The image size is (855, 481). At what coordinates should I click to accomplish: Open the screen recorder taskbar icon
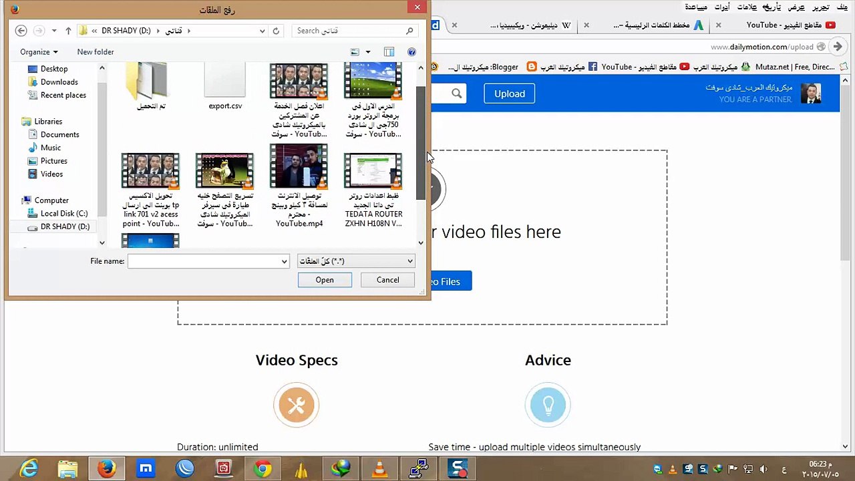458,468
